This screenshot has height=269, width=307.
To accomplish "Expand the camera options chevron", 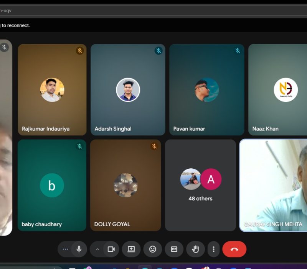I will (x=97, y=249).
